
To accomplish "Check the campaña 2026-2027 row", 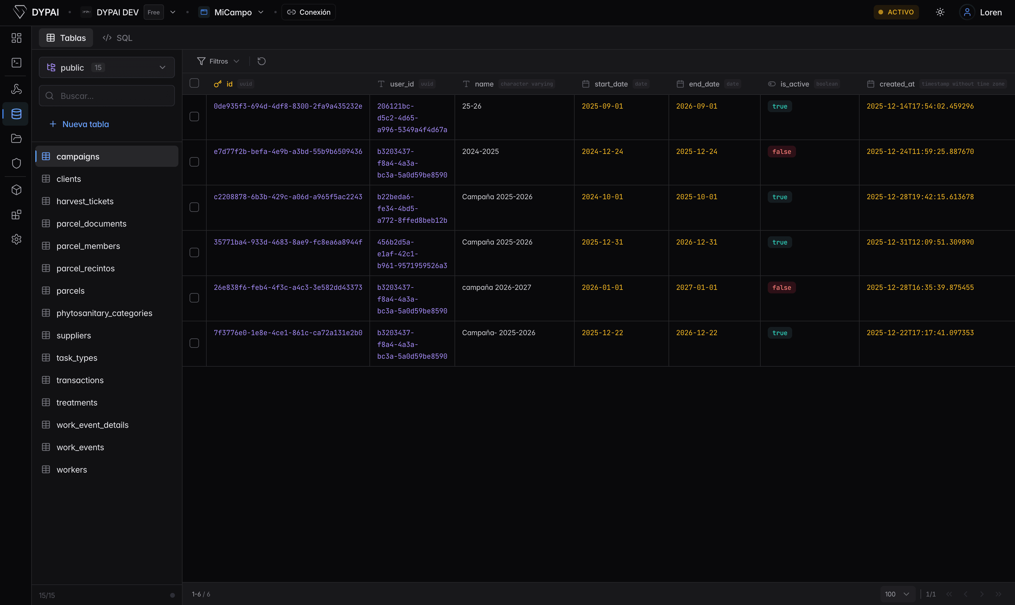I will (x=195, y=298).
